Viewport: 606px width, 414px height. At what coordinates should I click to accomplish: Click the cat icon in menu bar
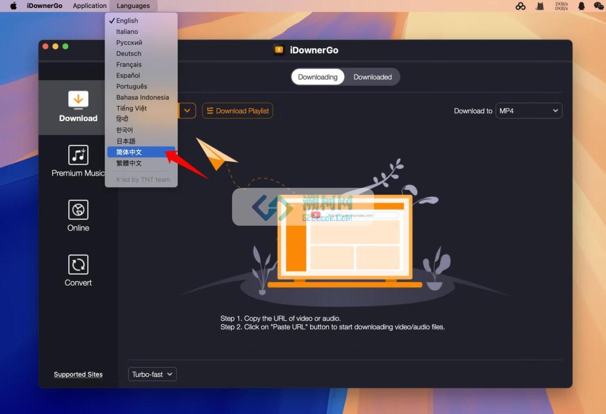pyautogui.click(x=539, y=6)
